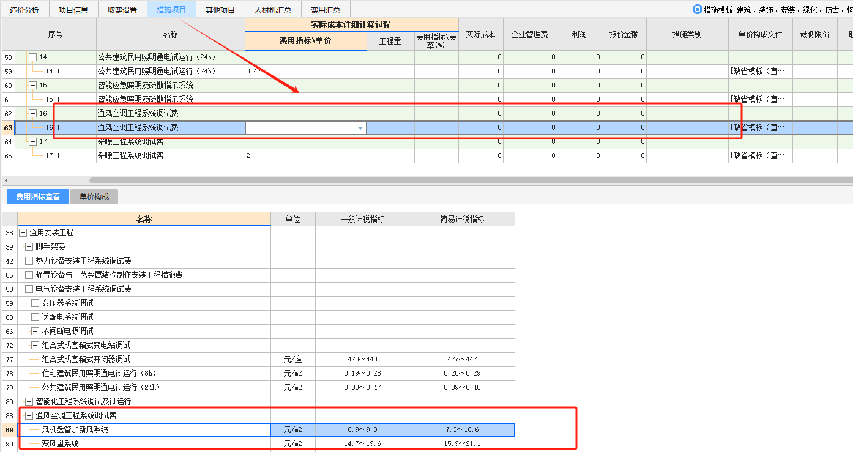Click the 企业管理费 column header
Screen dimensions: 853x452
(530, 34)
